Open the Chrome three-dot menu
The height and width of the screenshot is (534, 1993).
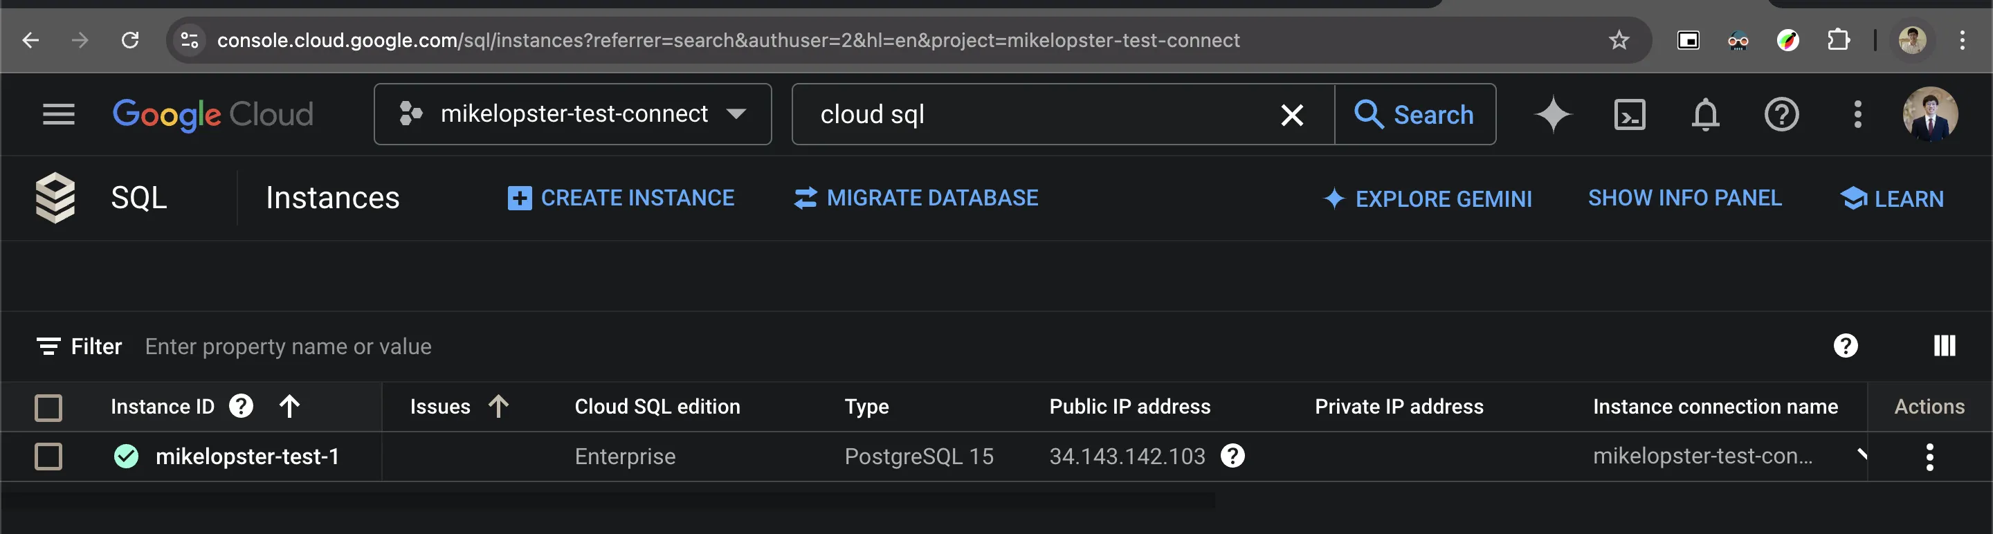coord(1962,40)
